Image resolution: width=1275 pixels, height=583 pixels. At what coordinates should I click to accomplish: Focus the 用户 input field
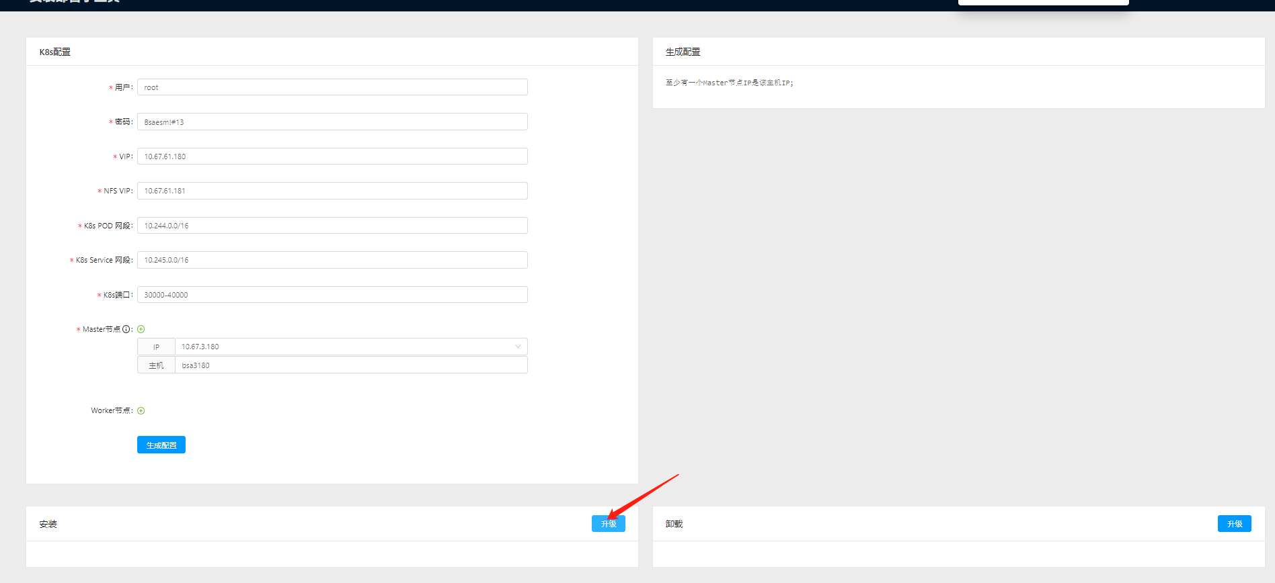click(x=332, y=87)
